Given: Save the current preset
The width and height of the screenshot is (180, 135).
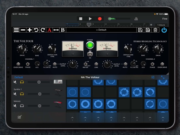Looking at the screenshot, I should [x=140, y=30].
